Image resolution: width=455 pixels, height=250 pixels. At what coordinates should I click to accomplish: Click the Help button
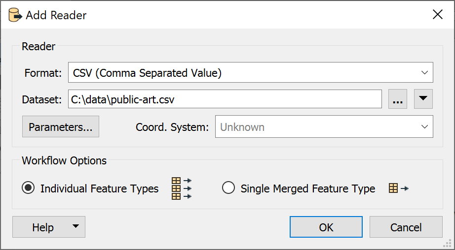pyautogui.click(x=42, y=227)
